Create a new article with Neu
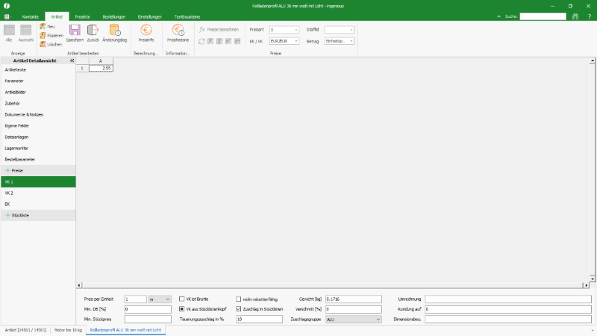This screenshot has width=597, height=336. coord(48,26)
